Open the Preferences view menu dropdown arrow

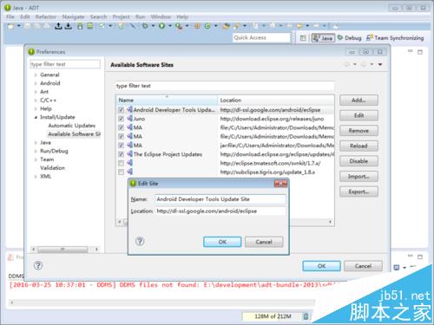coord(380,64)
